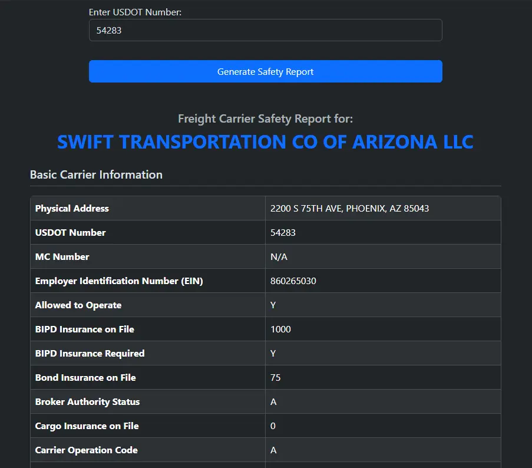532x468 pixels.
Task: Select the EIN value 860265030
Action: (293, 281)
